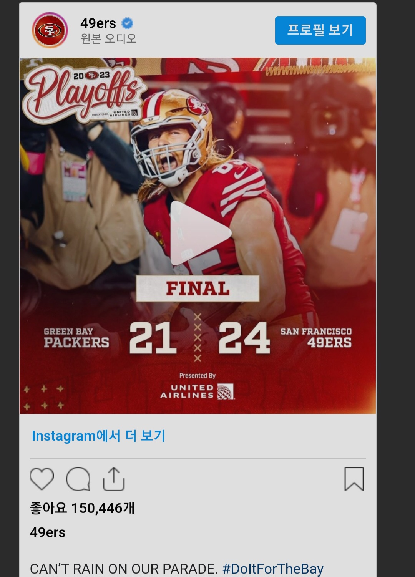Click 49ers username above caption
This screenshot has width=415, height=577.
pos(48,532)
